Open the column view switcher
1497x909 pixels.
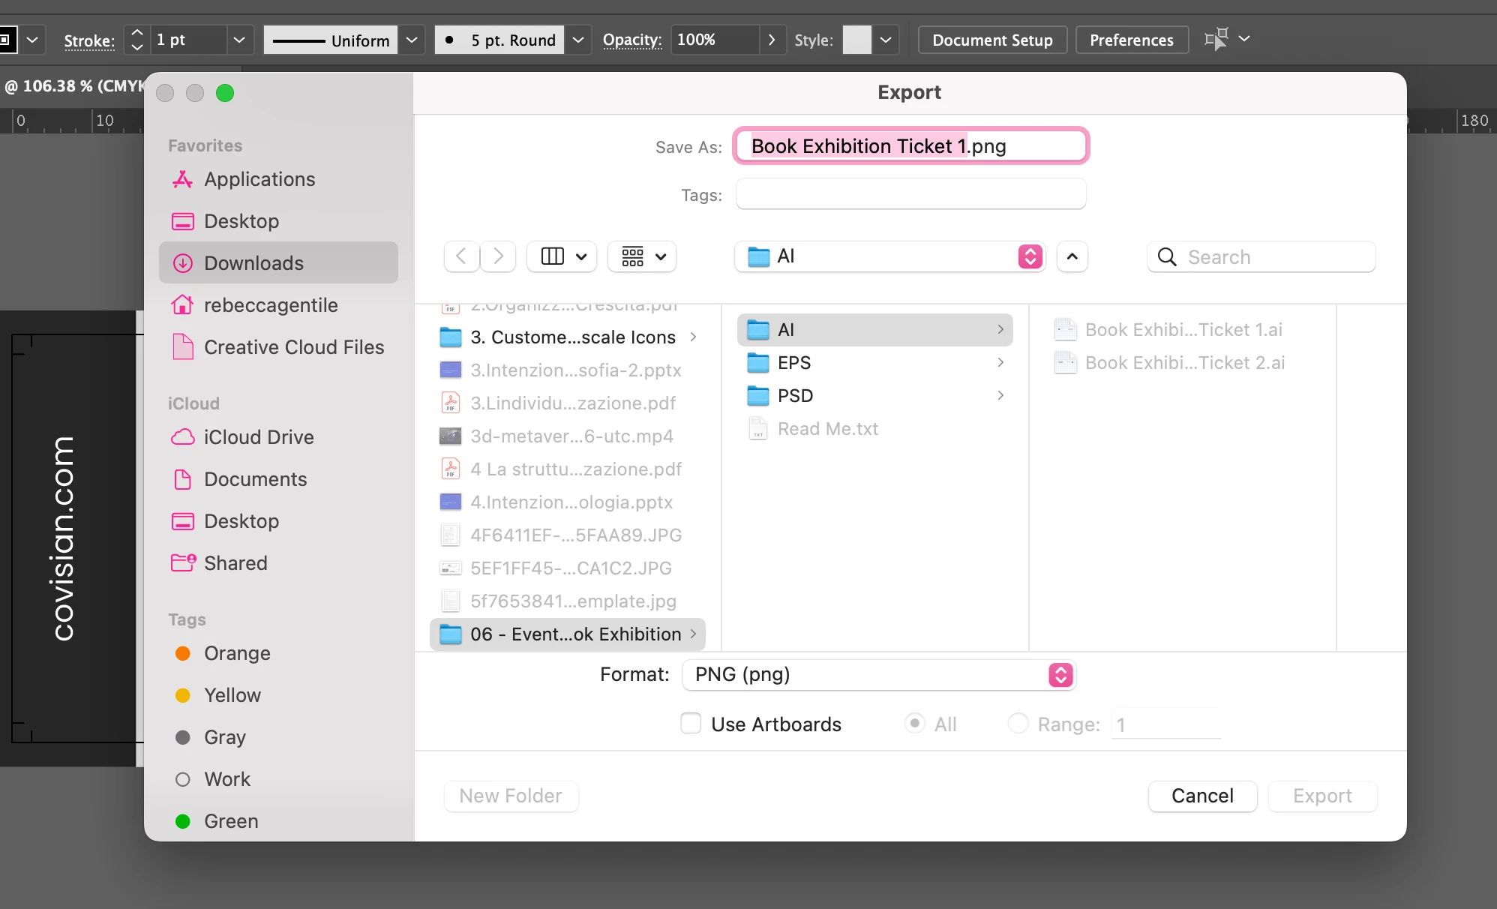point(562,256)
